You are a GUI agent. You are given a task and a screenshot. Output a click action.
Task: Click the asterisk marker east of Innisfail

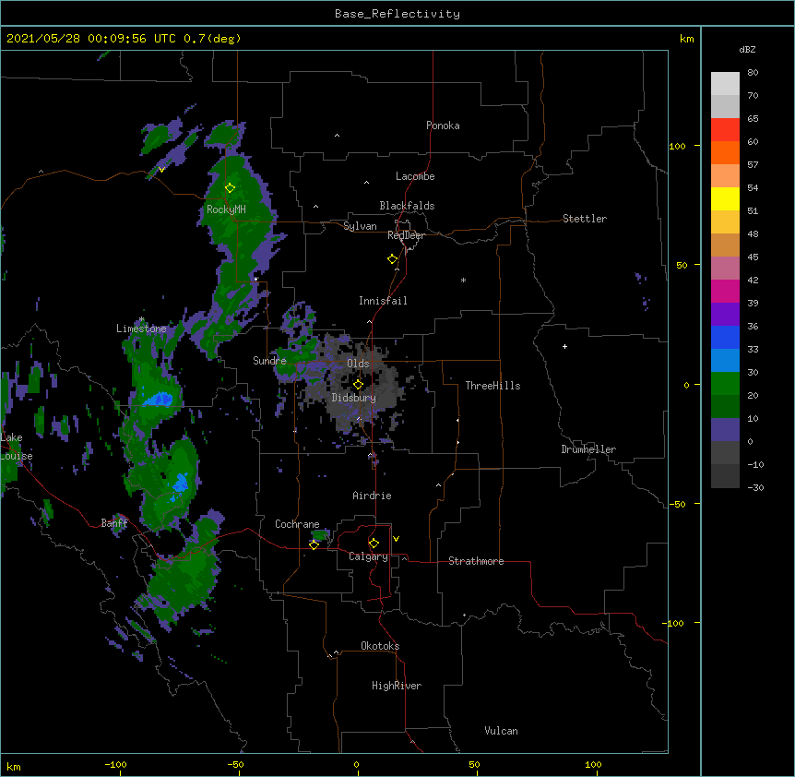coord(463,281)
